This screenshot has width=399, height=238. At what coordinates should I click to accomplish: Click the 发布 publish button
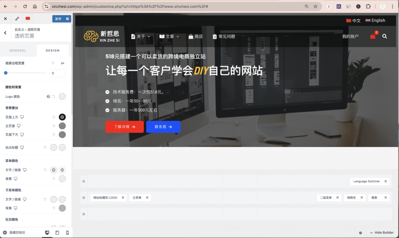(58, 19)
